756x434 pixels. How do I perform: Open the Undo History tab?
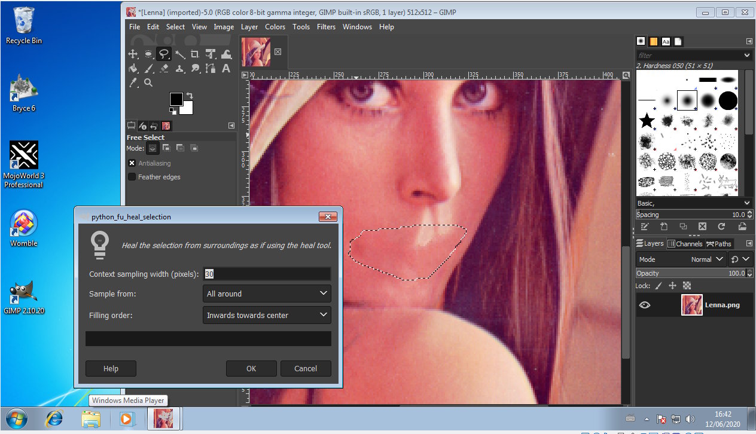[x=154, y=126]
